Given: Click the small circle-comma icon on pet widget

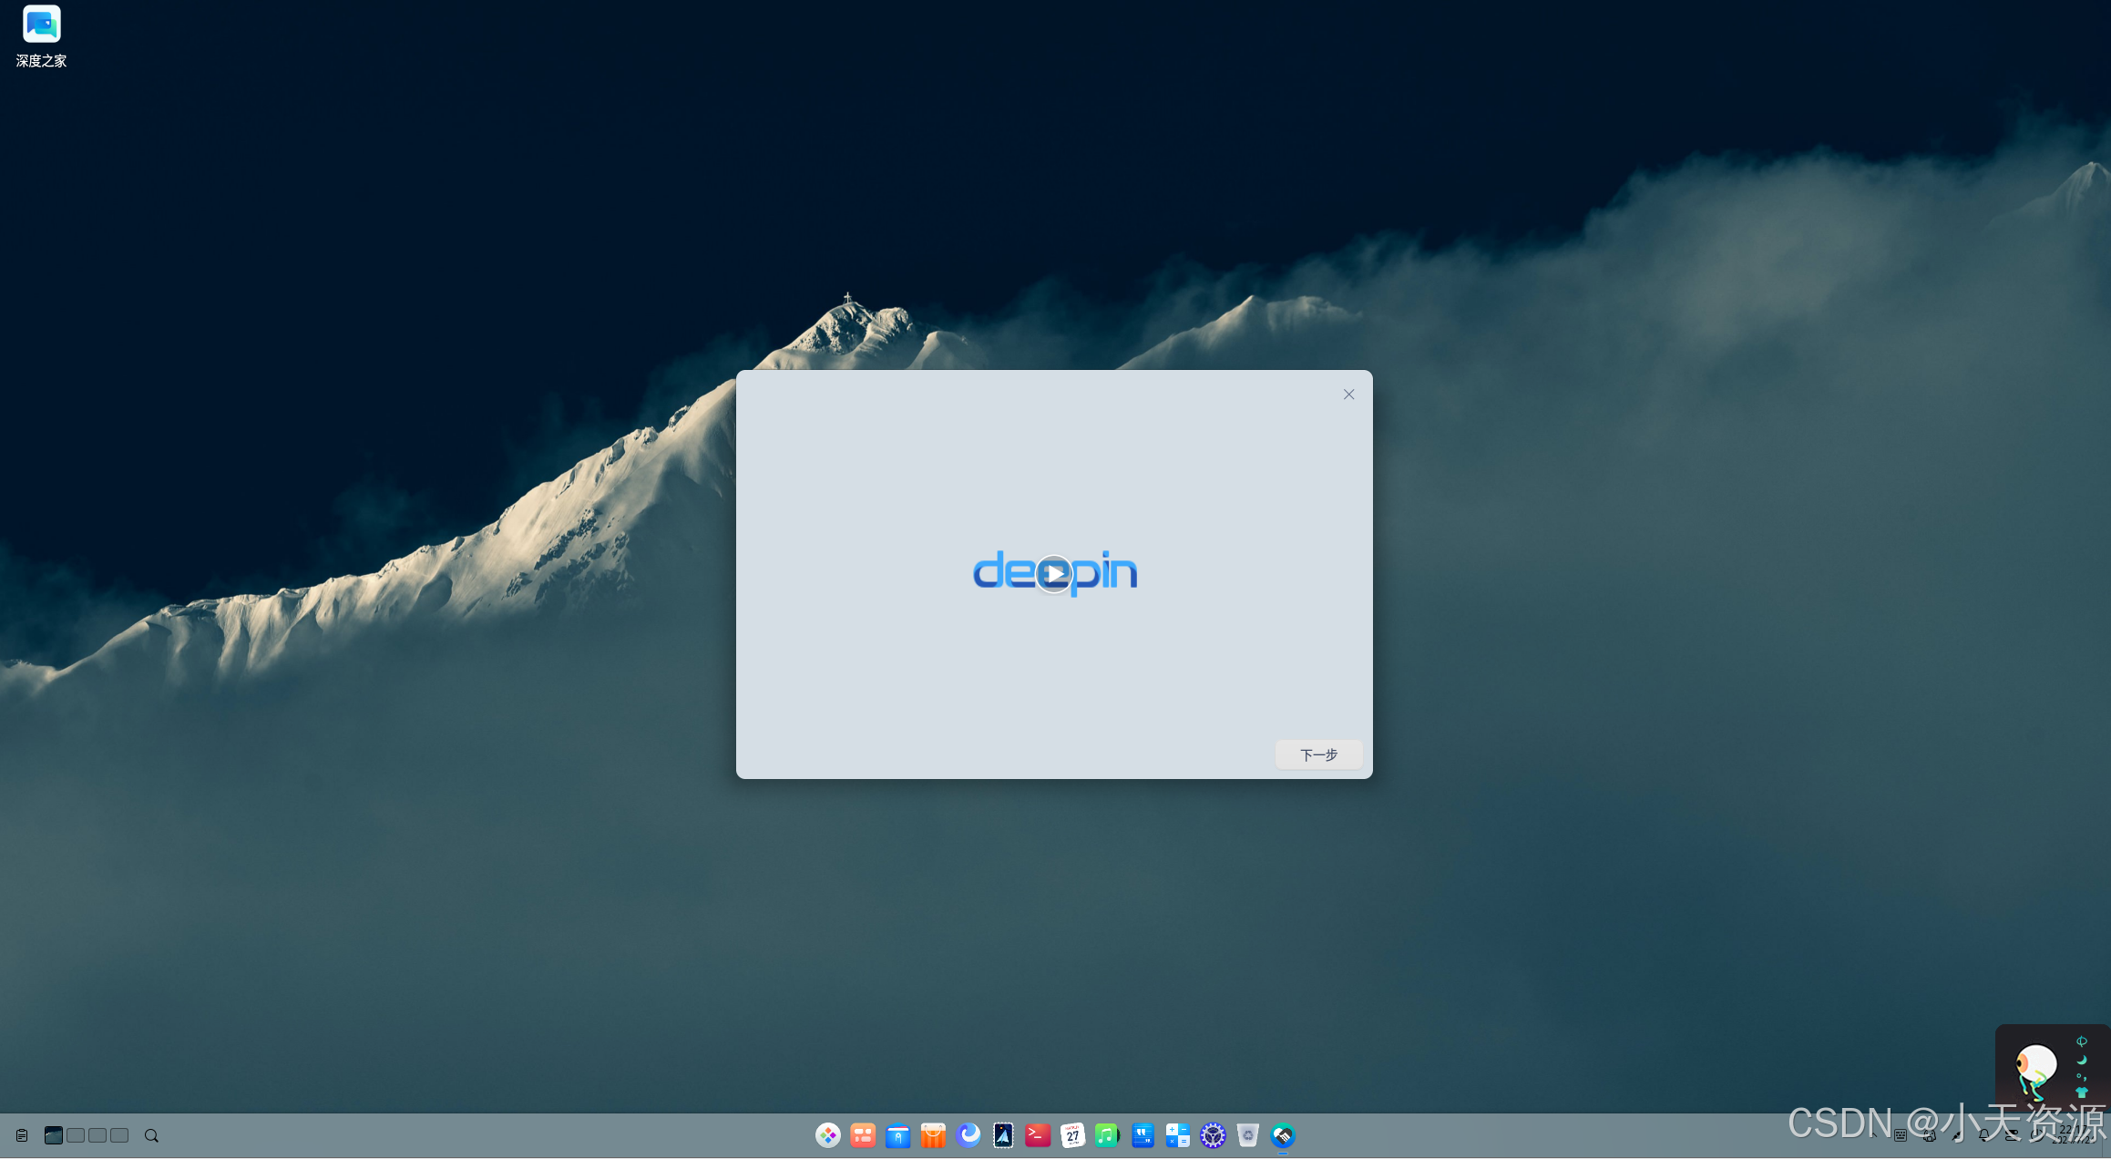Looking at the screenshot, I should (2082, 1077).
